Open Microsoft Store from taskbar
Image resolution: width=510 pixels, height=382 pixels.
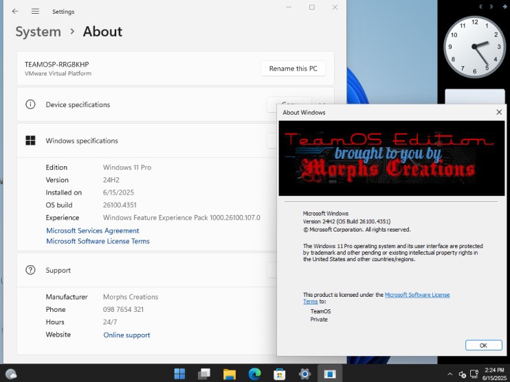[279, 374]
